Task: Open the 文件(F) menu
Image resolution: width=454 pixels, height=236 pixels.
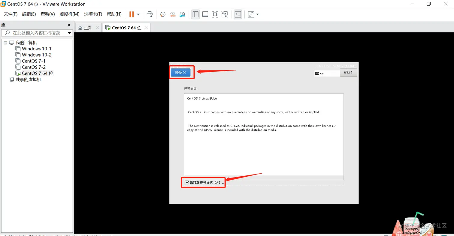Action: click(x=11, y=14)
